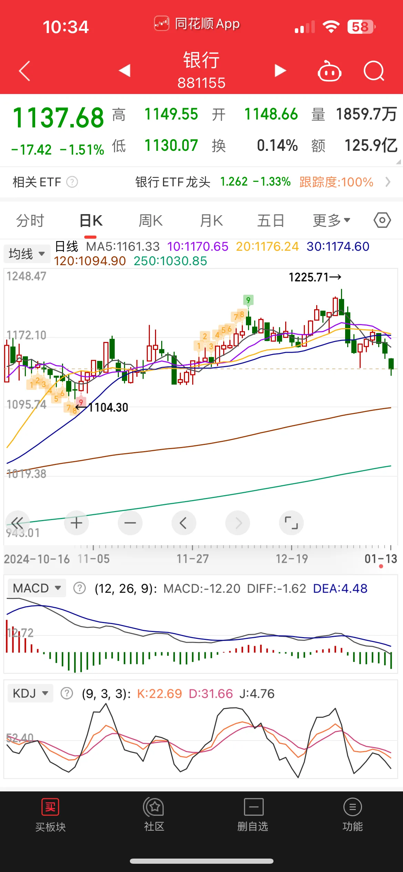Tap the 1104.30 low price marker
The image size is (403, 872).
point(102,407)
